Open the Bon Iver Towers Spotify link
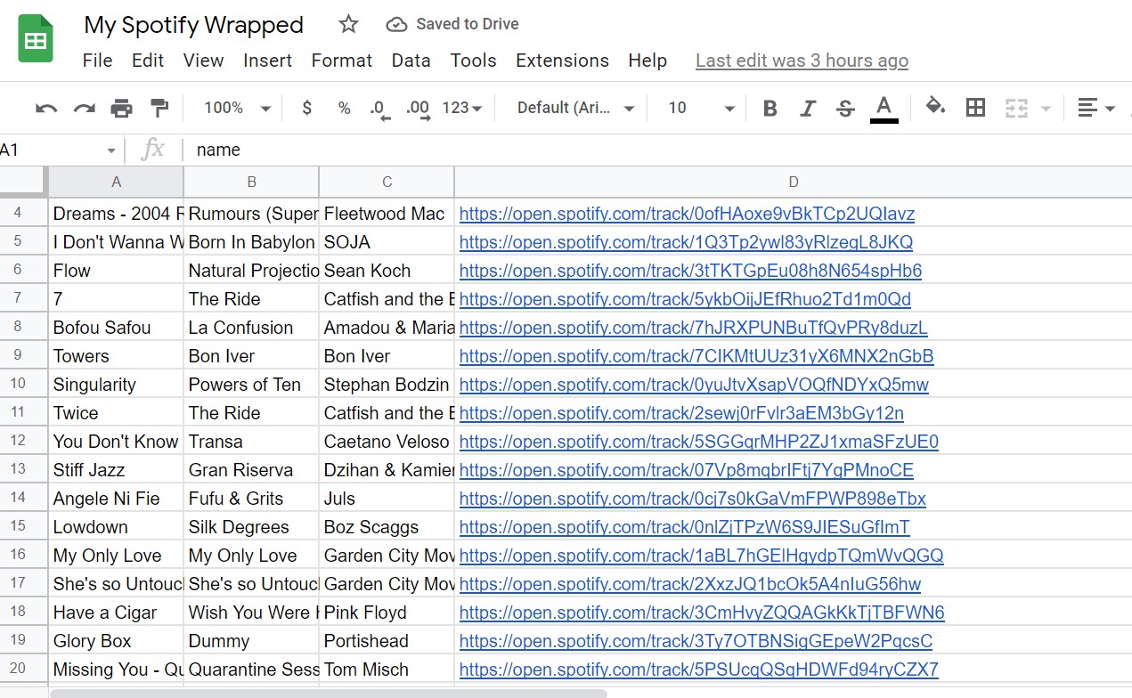This screenshot has width=1132, height=698. [x=696, y=356]
